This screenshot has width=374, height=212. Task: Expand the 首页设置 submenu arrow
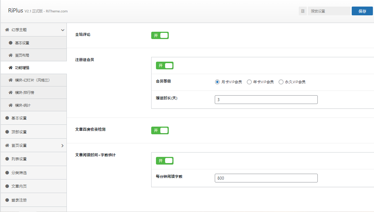pos(62,146)
